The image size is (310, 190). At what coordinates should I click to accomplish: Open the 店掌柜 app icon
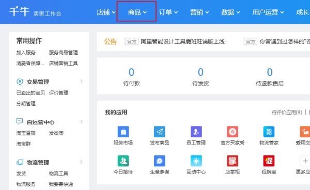click(233, 161)
